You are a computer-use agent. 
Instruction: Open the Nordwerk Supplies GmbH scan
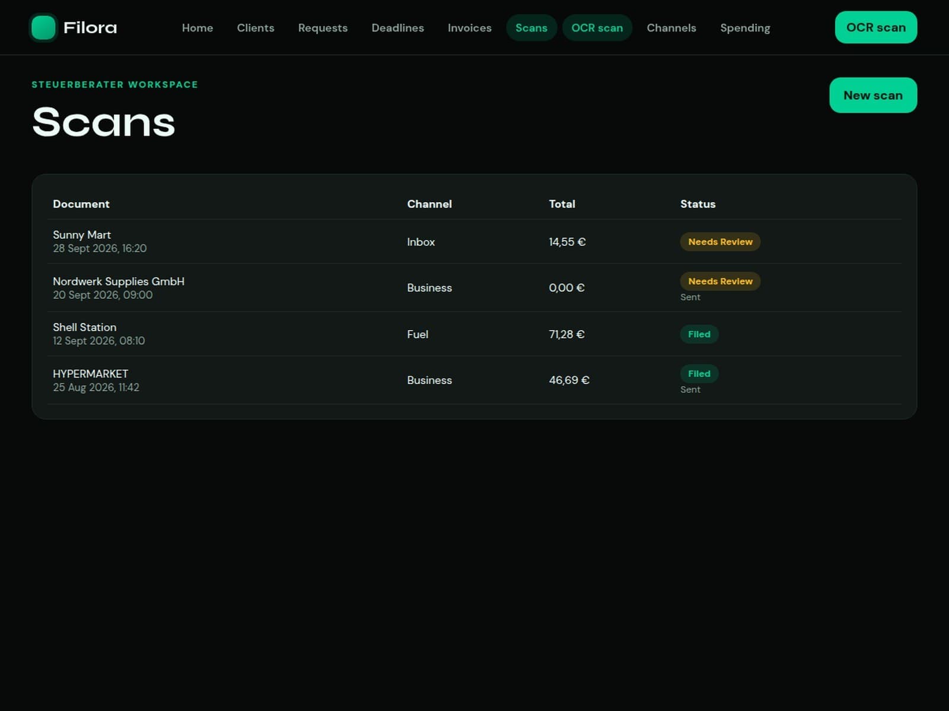pos(474,288)
